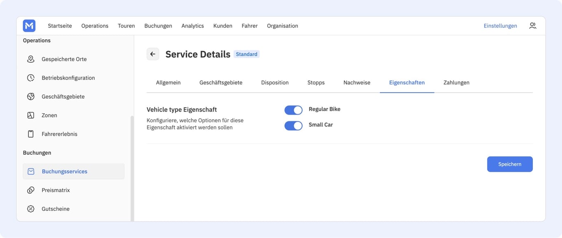
Task: Click the Standard badge
Action: point(246,54)
